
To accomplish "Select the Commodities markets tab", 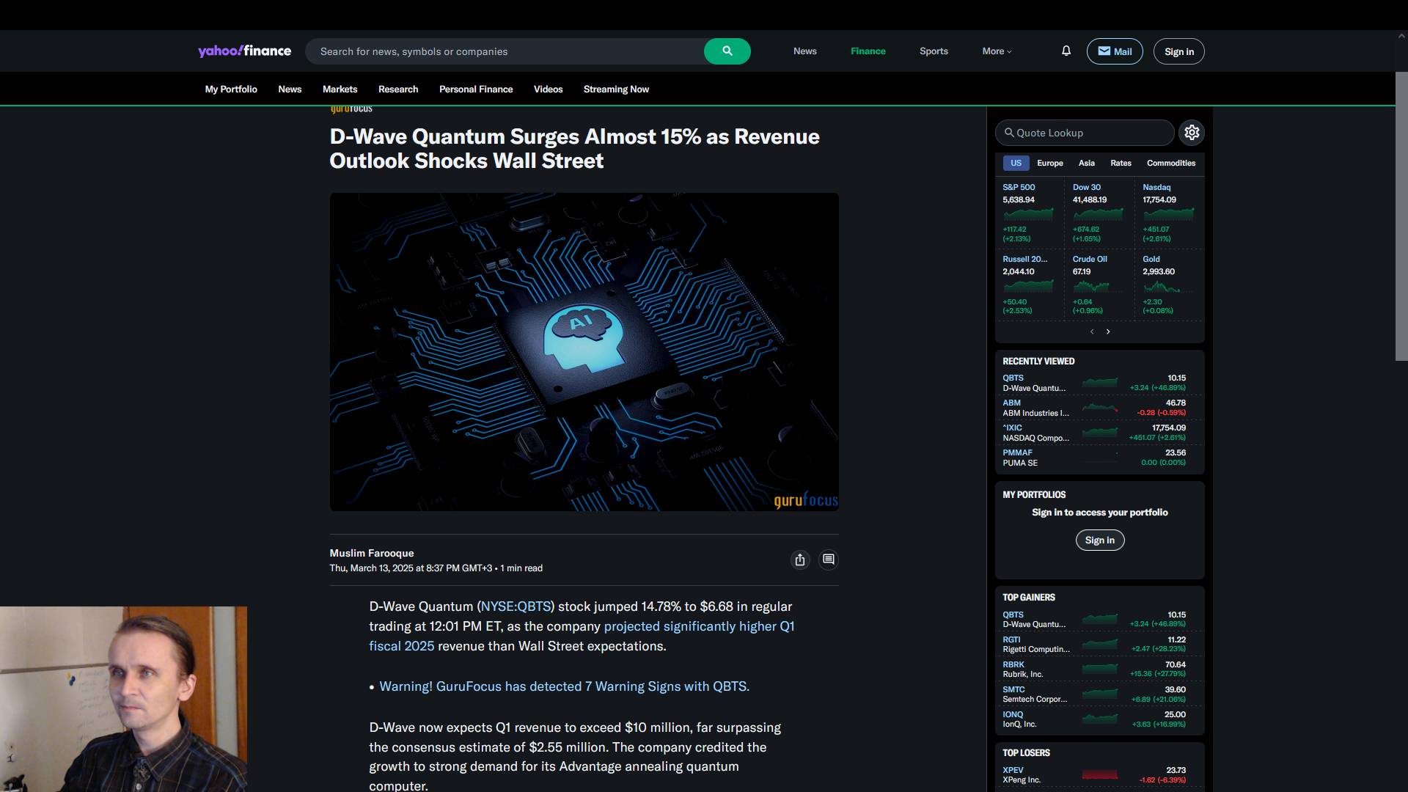I will point(1170,163).
